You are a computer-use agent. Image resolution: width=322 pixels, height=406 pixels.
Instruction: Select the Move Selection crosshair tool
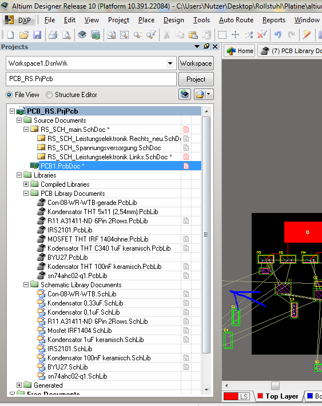tap(236, 35)
